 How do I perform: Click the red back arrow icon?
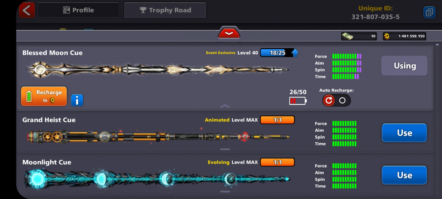(27, 10)
